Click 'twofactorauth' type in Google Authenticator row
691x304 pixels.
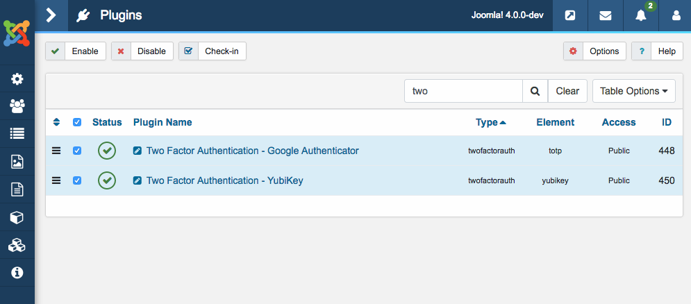click(x=492, y=151)
